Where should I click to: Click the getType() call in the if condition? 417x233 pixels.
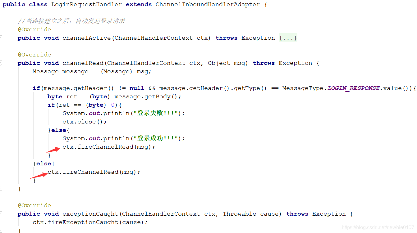pos(250,88)
